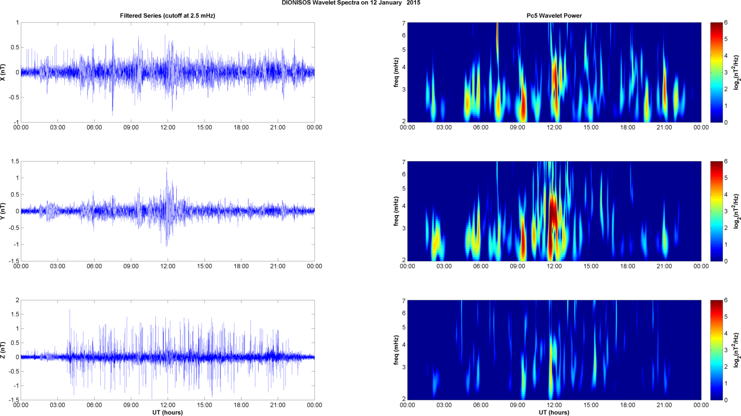Click the '7' frequency tick of top spectrogram
Screen dimensions: 741x416
(x=403, y=23)
